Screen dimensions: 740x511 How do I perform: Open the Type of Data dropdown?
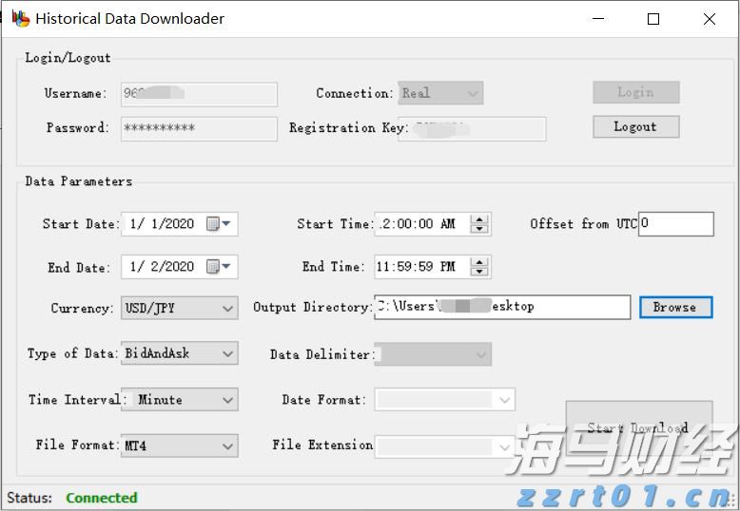pyautogui.click(x=227, y=353)
